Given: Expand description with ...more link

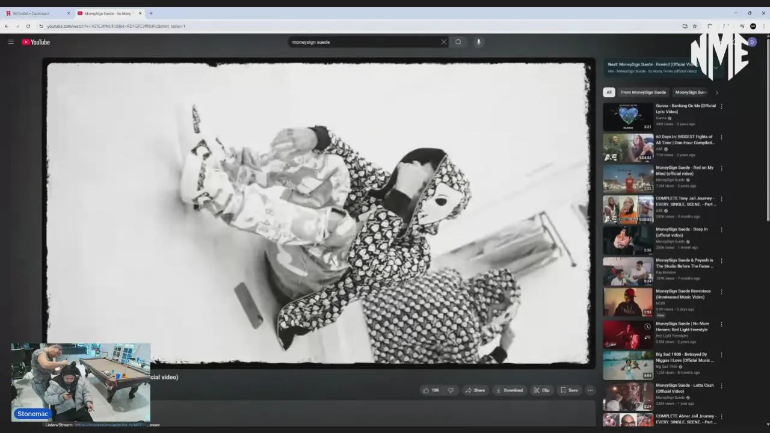Looking at the screenshot, I should coord(154,425).
